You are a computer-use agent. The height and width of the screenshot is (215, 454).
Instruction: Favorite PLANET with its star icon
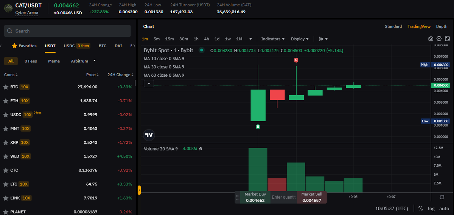[x=6, y=212]
